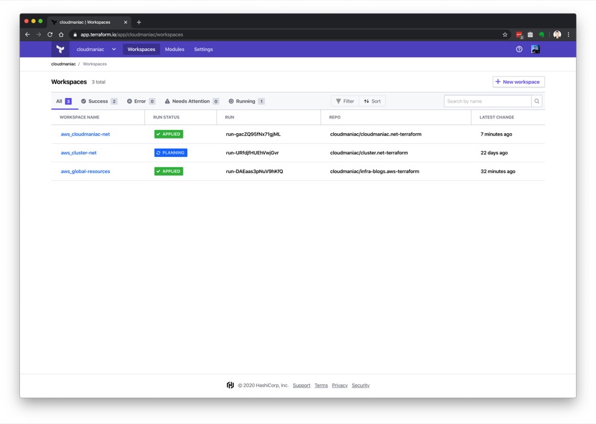Focus the Search by name field
The height and width of the screenshot is (424, 596).
[487, 101]
